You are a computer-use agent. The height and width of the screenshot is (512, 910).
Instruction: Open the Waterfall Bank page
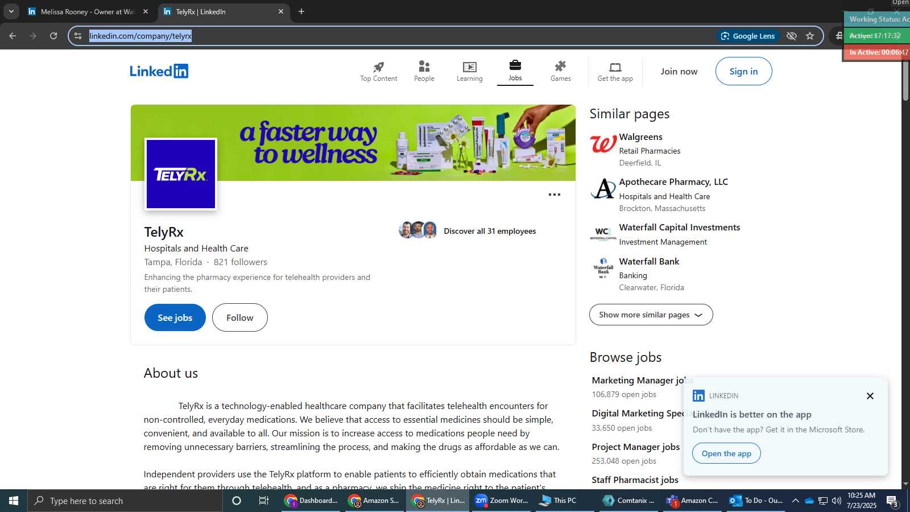click(649, 262)
